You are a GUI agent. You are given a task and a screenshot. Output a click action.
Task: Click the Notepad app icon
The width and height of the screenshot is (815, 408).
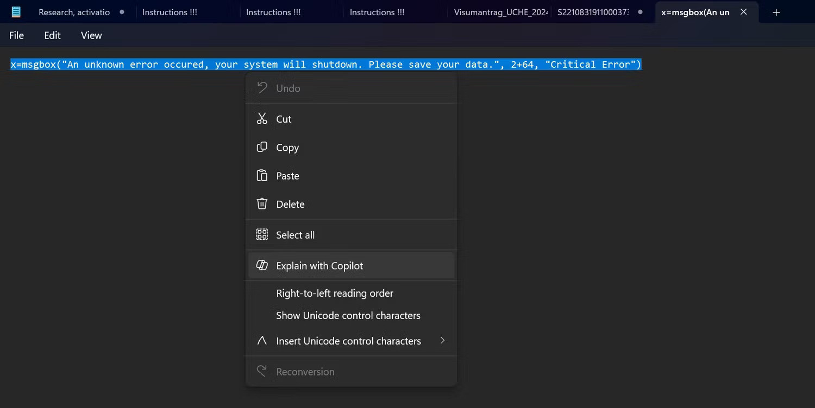coord(16,11)
